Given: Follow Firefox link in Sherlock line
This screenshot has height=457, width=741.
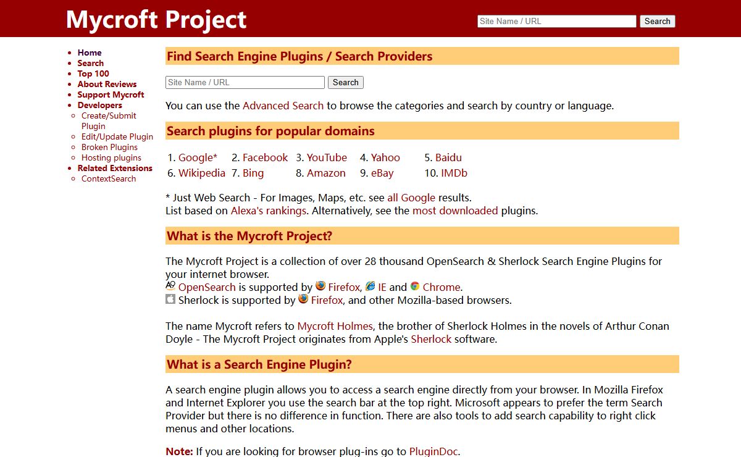Looking at the screenshot, I should tap(327, 300).
